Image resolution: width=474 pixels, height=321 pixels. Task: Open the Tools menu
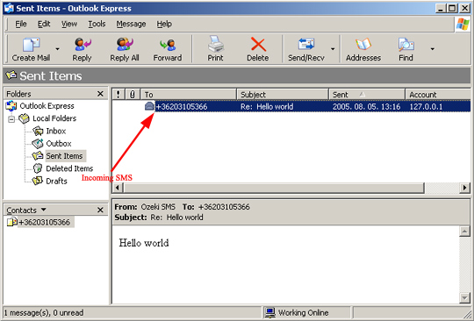(97, 24)
